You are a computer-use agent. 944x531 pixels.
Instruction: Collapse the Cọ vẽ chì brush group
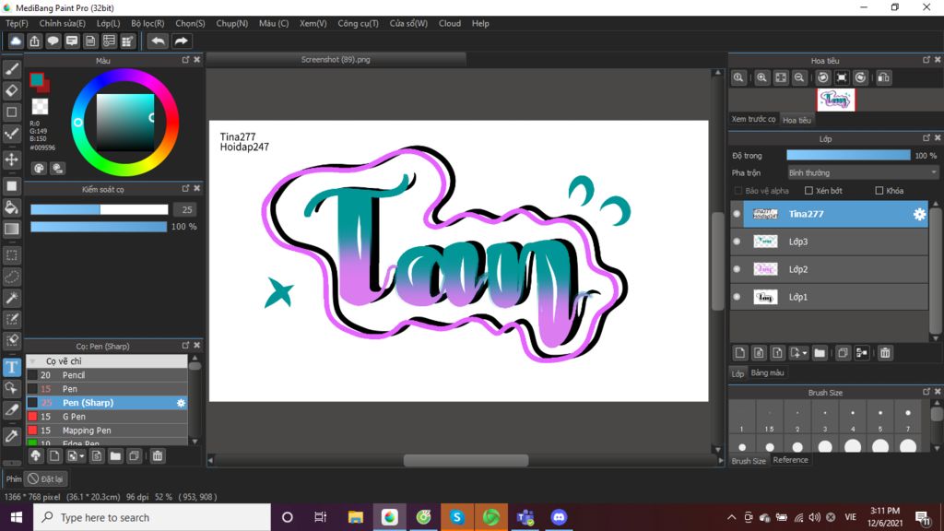[32, 361]
